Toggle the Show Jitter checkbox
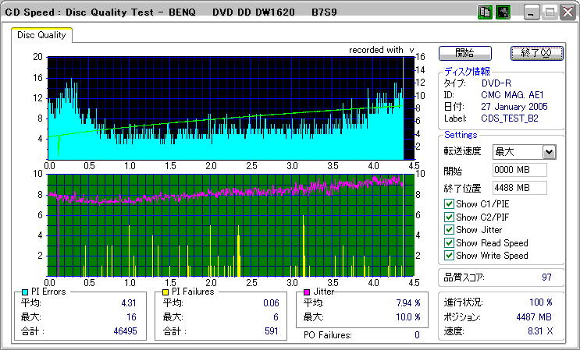Image resolution: width=580 pixels, height=350 pixels. tap(449, 230)
